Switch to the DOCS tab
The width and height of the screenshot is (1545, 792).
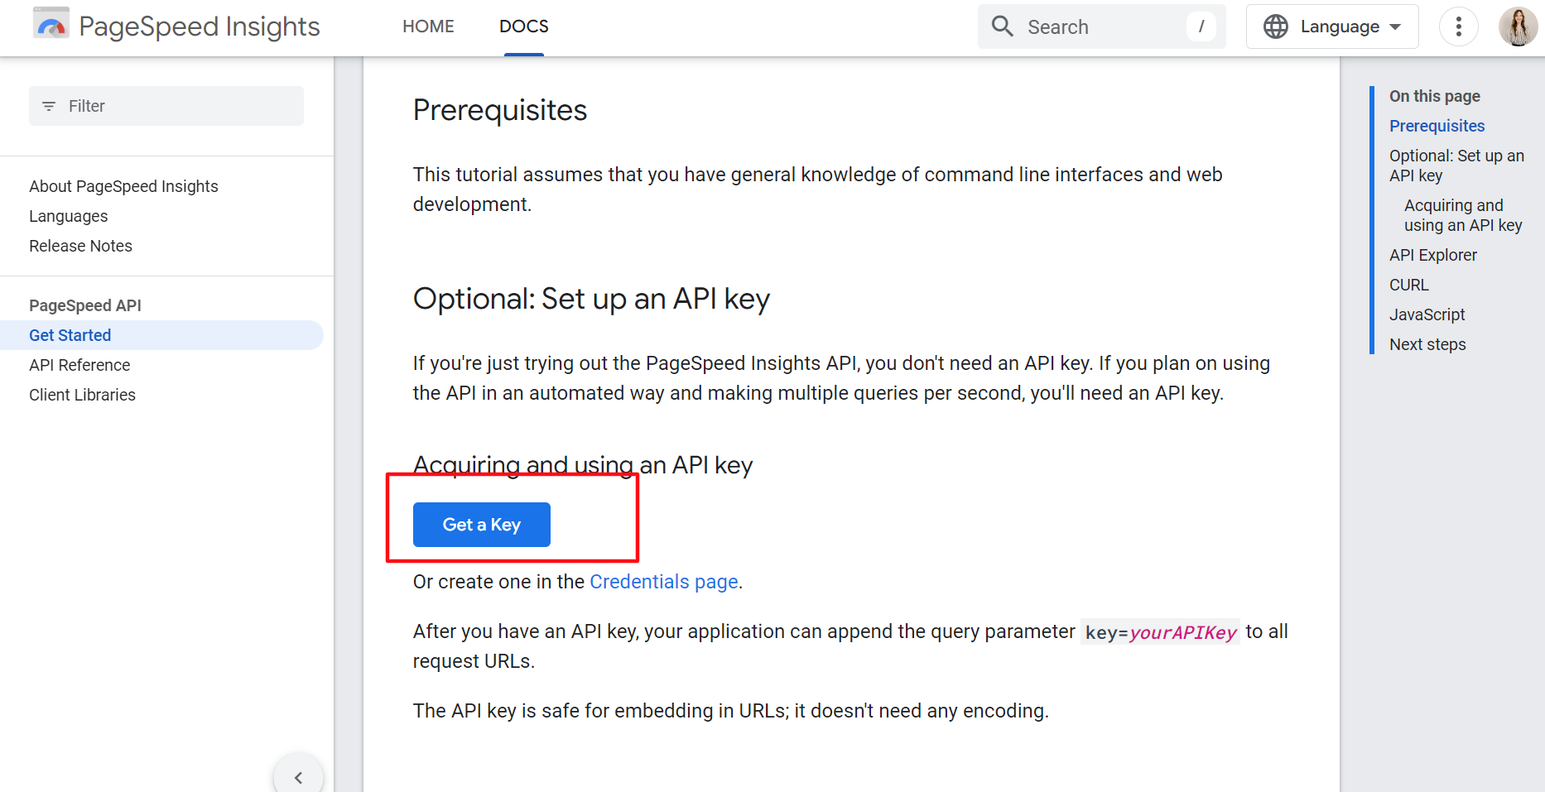523,26
